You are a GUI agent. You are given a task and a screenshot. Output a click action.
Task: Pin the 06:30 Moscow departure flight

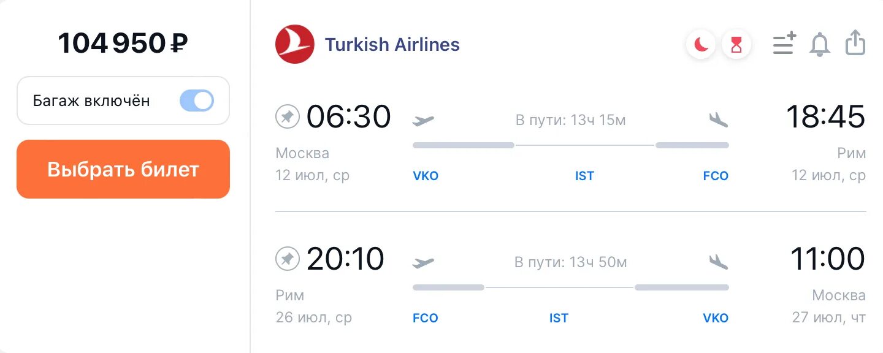pyautogui.click(x=287, y=116)
